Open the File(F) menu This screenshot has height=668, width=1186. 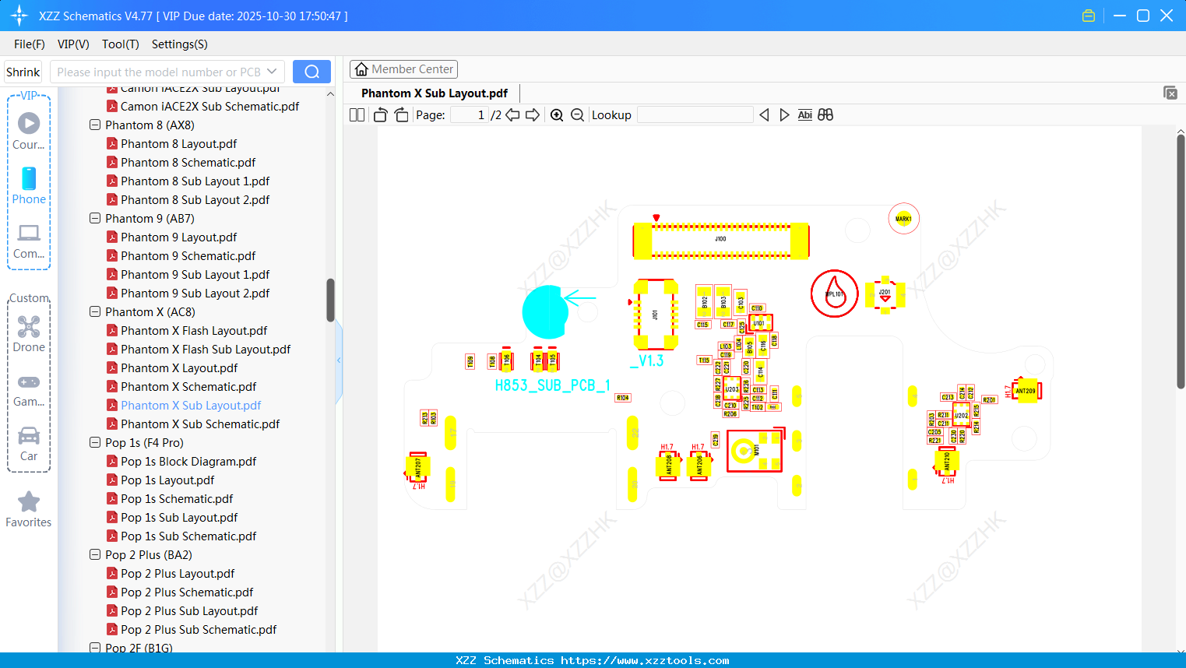pos(30,44)
